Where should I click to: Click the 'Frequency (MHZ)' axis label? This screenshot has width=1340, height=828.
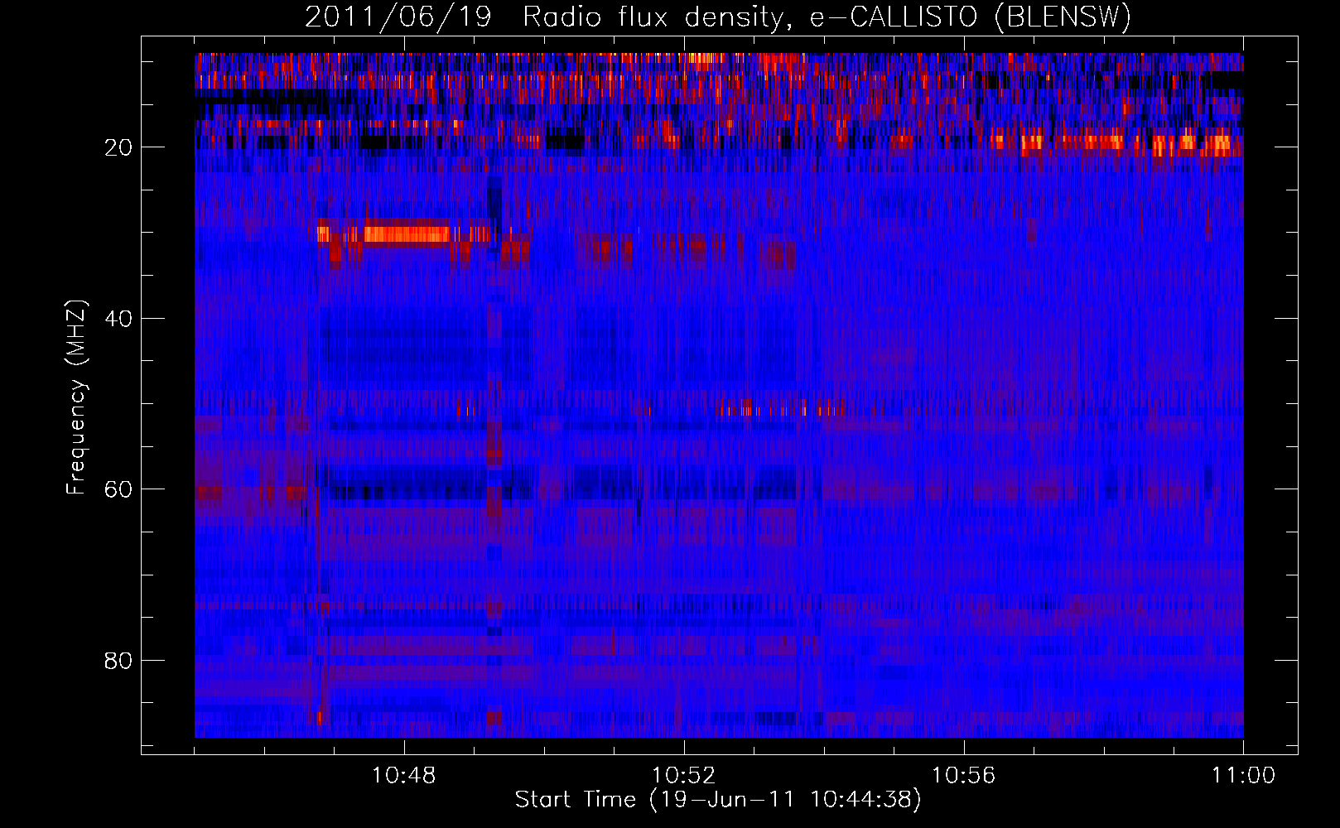pyautogui.click(x=76, y=397)
